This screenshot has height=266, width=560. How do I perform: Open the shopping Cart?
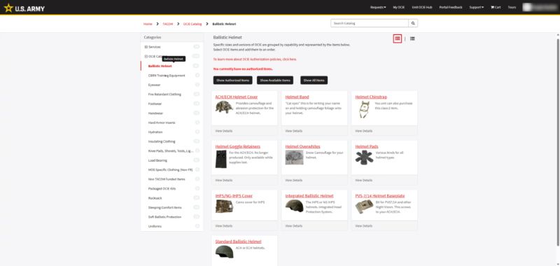point(496,7)
